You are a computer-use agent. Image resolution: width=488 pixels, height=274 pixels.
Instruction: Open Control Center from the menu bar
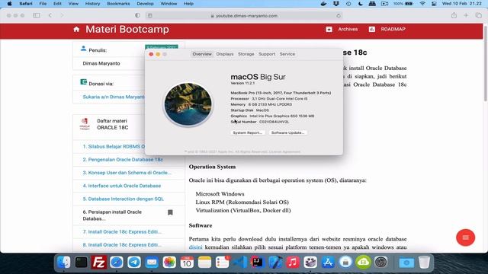[434, 4]
